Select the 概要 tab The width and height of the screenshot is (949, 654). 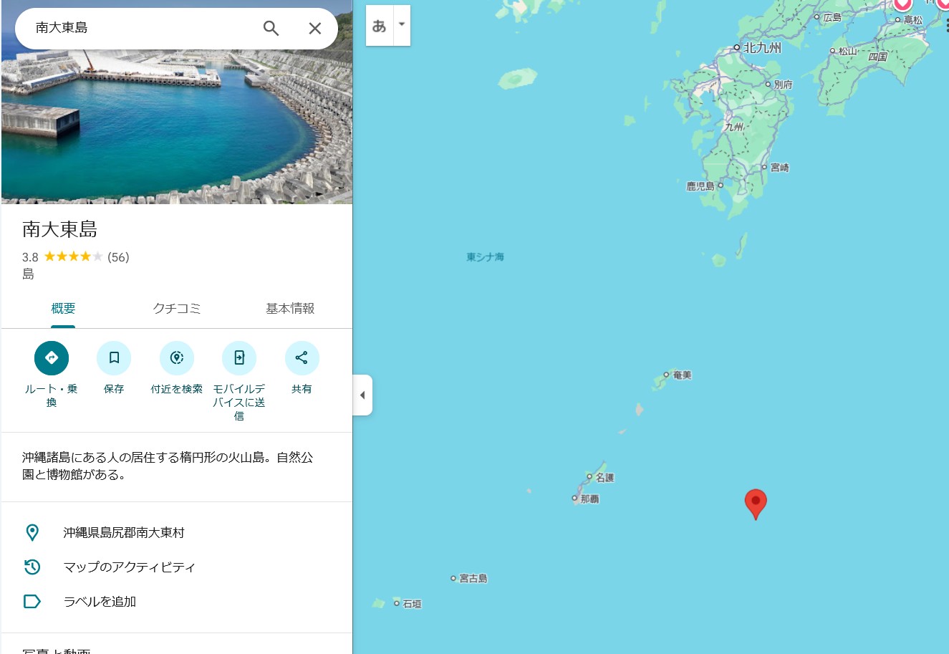pos(63,309)
